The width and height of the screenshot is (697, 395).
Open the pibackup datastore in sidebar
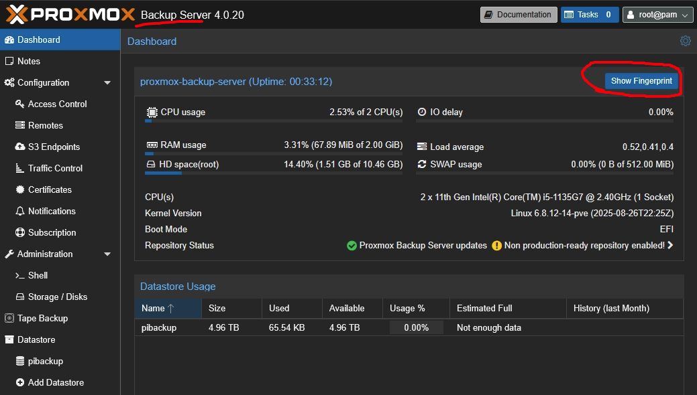click(46, 361)
